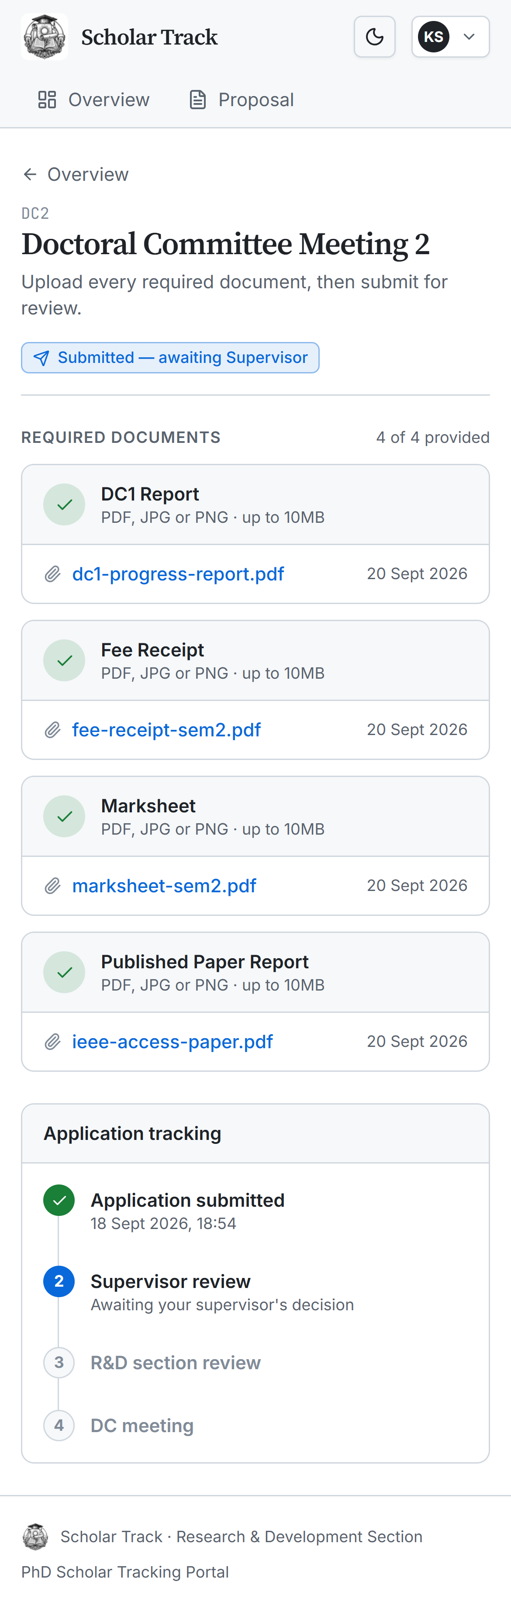Click the green check icon for DC1 Report
511x1609 pixels.
[x=64, y=505]
